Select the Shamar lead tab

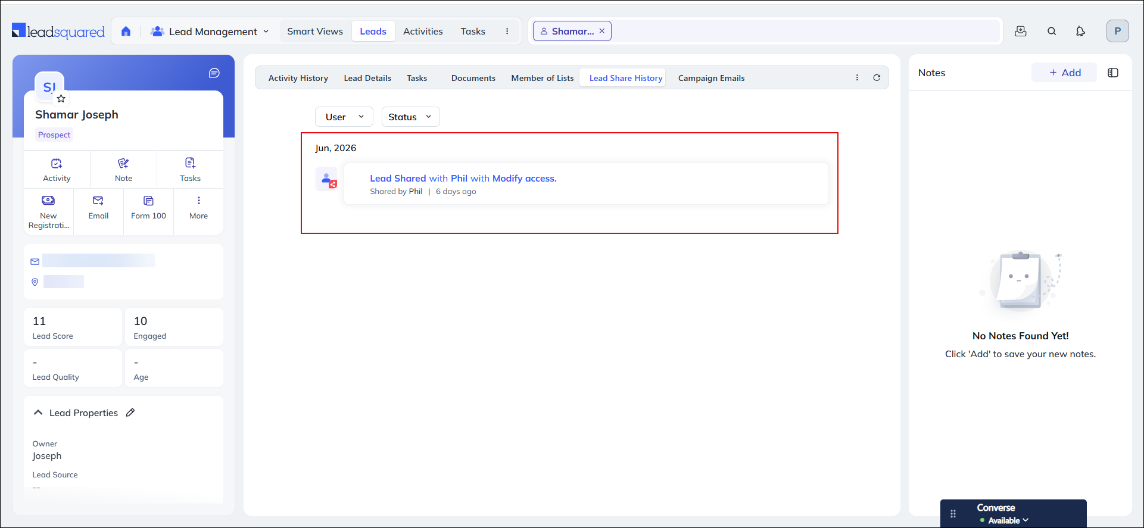[x=572, y=31]
